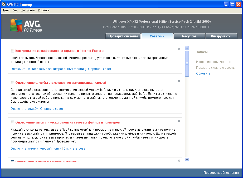
Task: Click the Отключить службу link
Action: (x=24, y=109)
